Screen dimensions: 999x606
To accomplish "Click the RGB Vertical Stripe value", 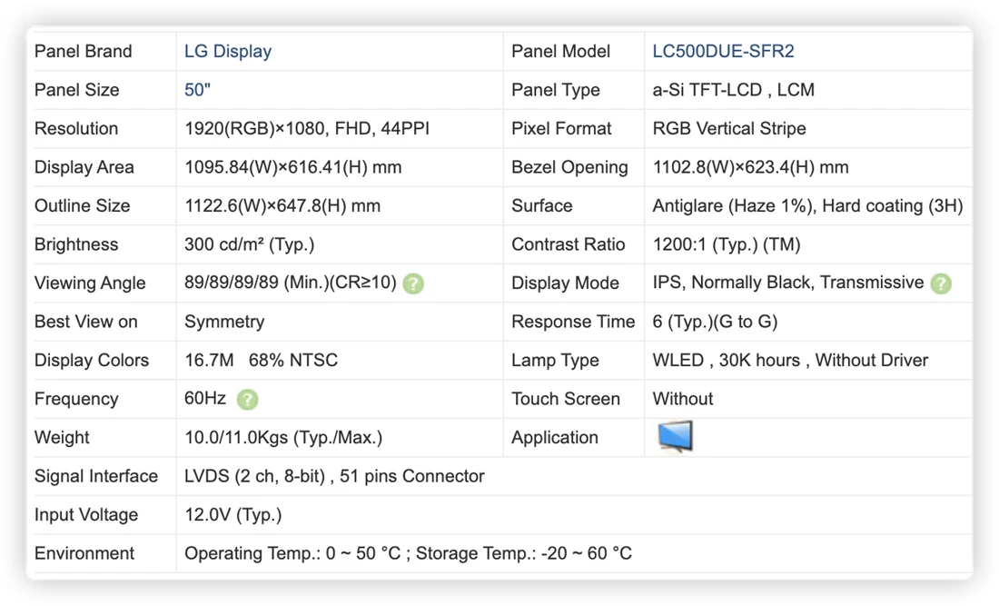I will pyautogui.click(x=729, y=129).
